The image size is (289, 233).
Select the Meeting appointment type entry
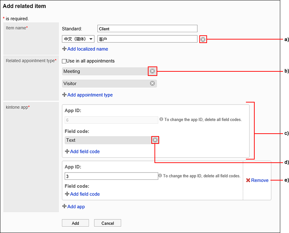click(109, 71)
